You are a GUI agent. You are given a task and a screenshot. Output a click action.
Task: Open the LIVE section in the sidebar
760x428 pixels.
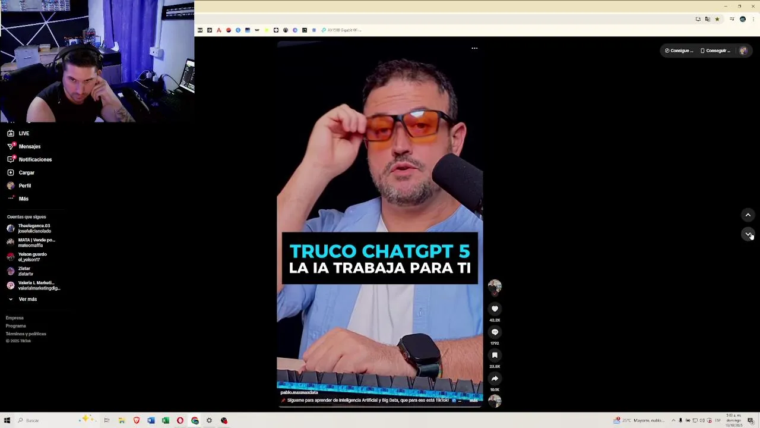(x=18, y=133)
